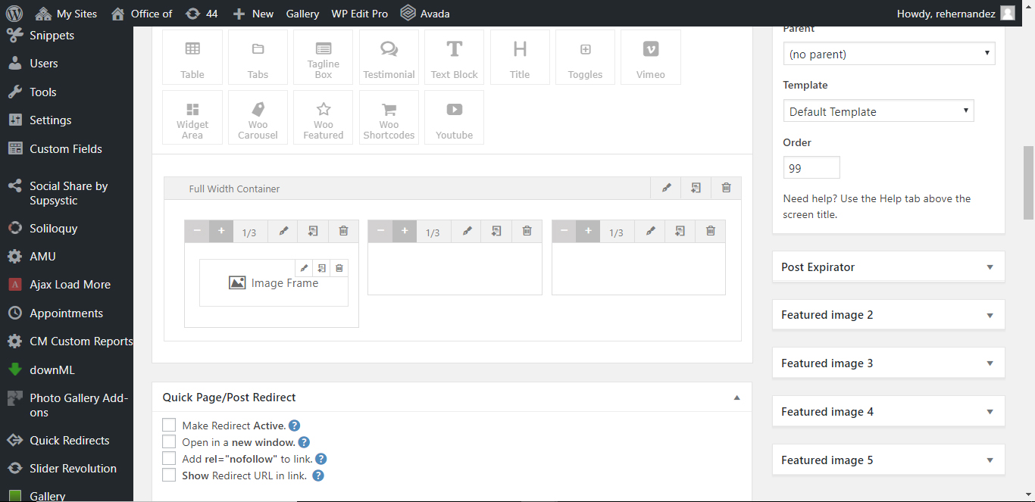Add a Widget Area element
Viewport: 1035px width, 502px height.
(x=192, y=117)
